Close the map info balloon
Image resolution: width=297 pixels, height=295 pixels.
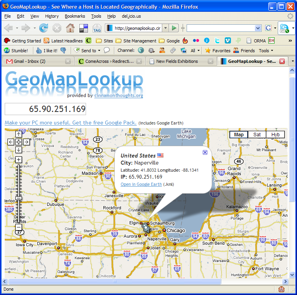(x=205, y=152)
